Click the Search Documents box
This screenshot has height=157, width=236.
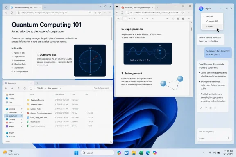[x=102, y=88]
